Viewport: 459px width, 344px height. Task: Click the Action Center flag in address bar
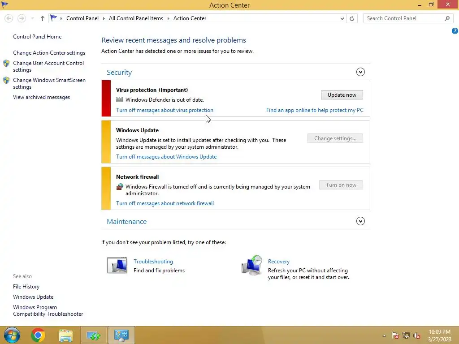point(53,18)
